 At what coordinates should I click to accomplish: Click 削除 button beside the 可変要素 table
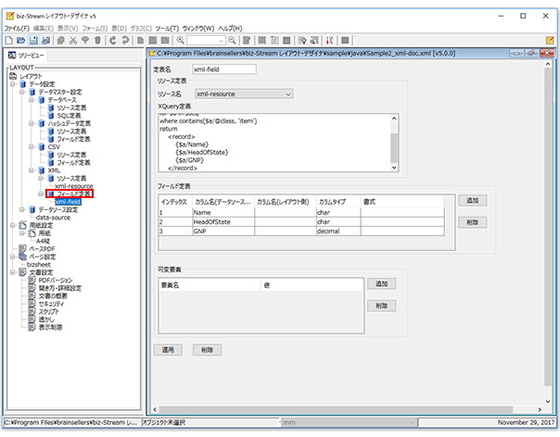[381, 306]
